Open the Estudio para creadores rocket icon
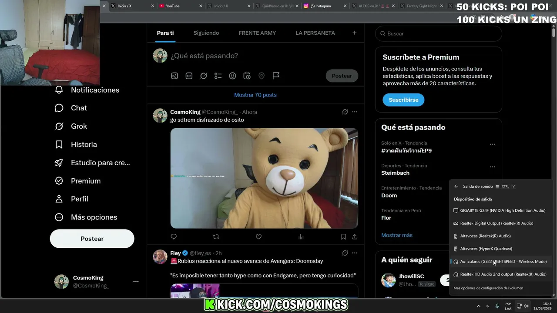Image resolution: width=557 pixels, height=313 pixels. coord(59,163)
